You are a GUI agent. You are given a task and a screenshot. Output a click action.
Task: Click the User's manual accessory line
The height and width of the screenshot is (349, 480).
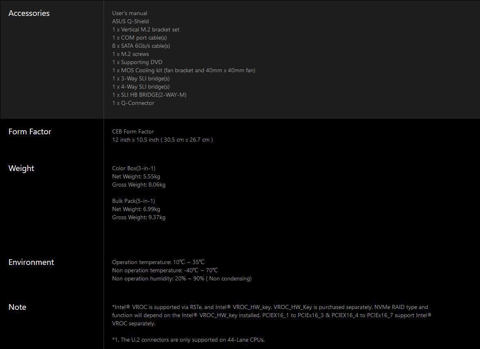130,13
